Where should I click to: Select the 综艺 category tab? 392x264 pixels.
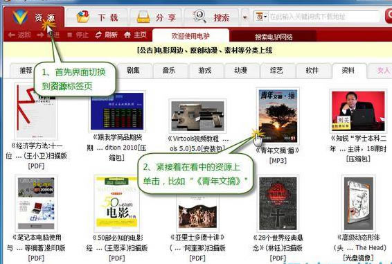click(x=276, y=71)
